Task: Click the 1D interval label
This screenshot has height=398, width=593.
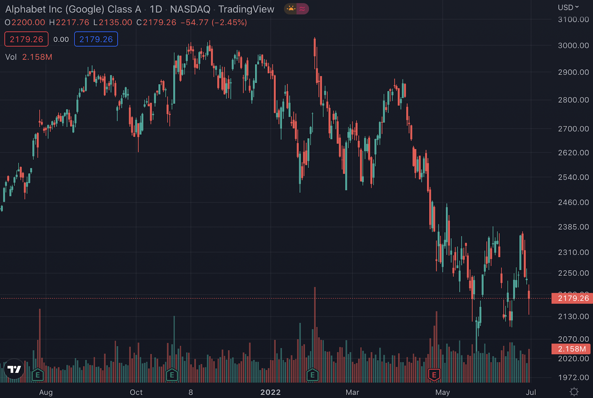Action: [156, 9]
